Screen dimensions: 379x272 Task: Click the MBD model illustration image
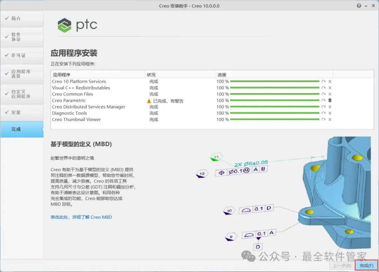click(x=283, y=193)
